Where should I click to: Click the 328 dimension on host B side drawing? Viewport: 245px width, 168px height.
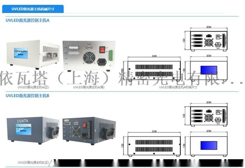point(154,131)
